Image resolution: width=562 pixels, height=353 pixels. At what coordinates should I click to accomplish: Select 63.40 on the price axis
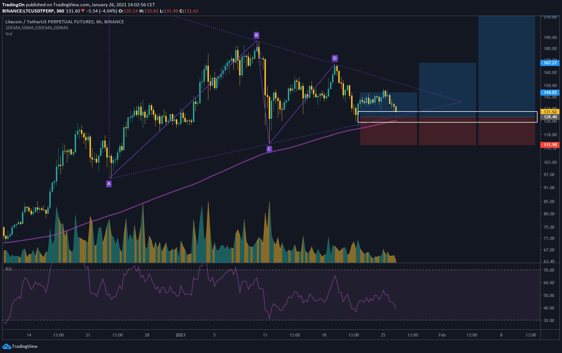549,261
